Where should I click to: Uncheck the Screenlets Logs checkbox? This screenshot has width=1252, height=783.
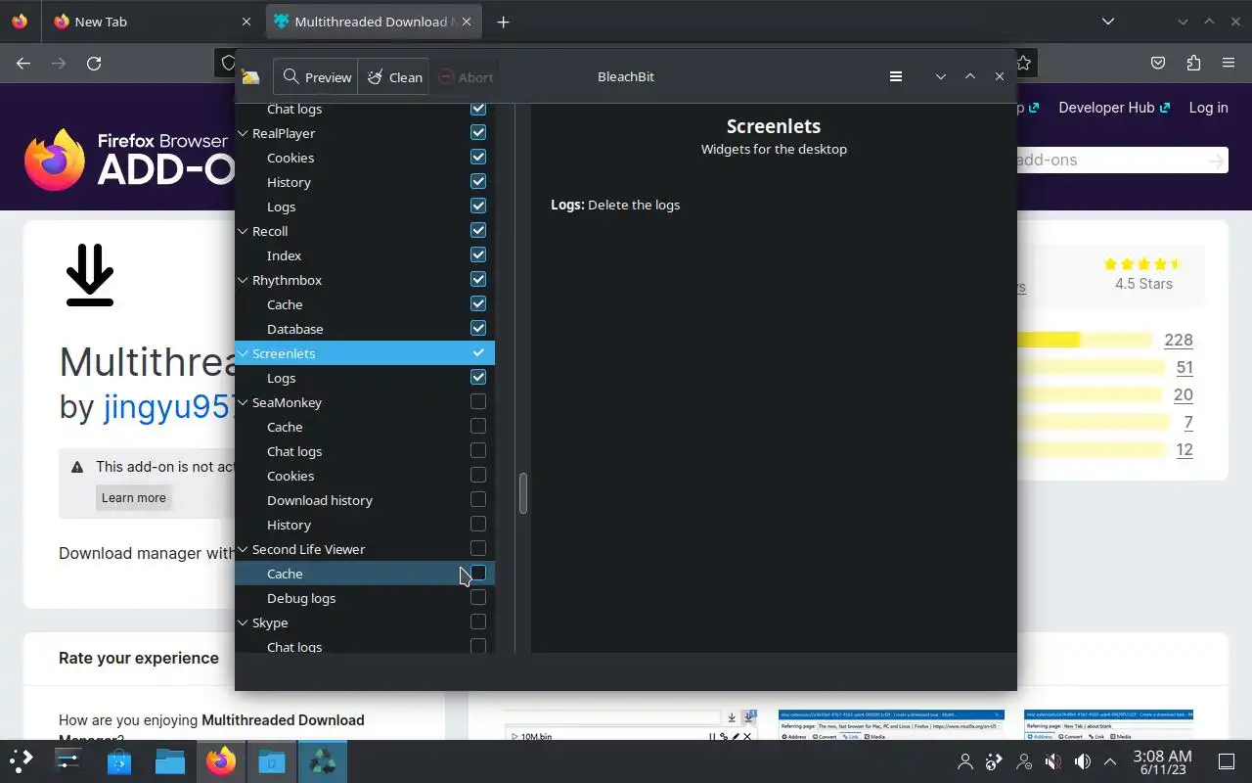tap(478, 377)
